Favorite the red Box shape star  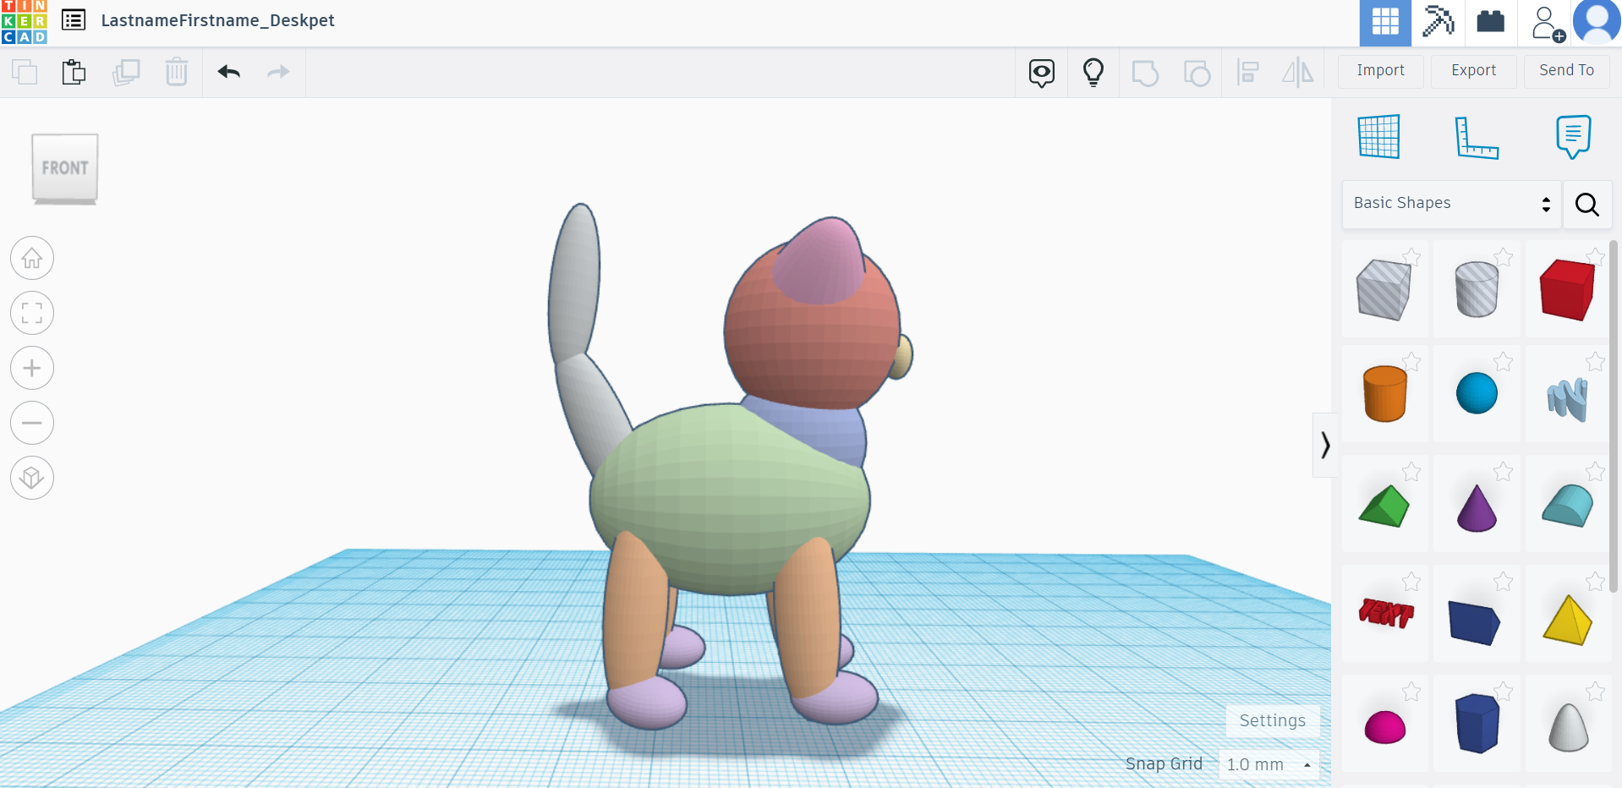click(x=1595, y=257)
